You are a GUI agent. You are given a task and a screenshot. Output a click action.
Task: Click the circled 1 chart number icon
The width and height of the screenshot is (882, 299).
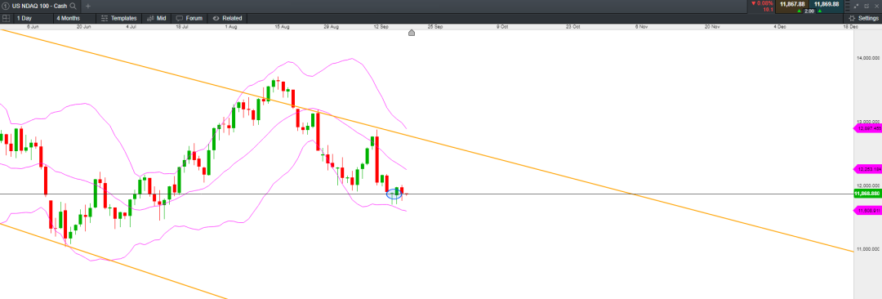5,6
